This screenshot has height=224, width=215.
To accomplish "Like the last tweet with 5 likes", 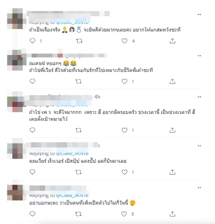I will 124,214.
